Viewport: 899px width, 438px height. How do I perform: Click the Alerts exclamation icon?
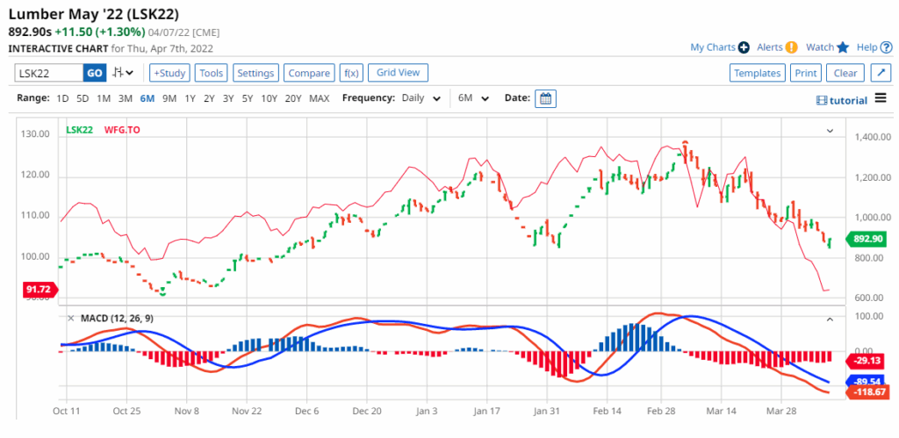(x=791, y=47)
